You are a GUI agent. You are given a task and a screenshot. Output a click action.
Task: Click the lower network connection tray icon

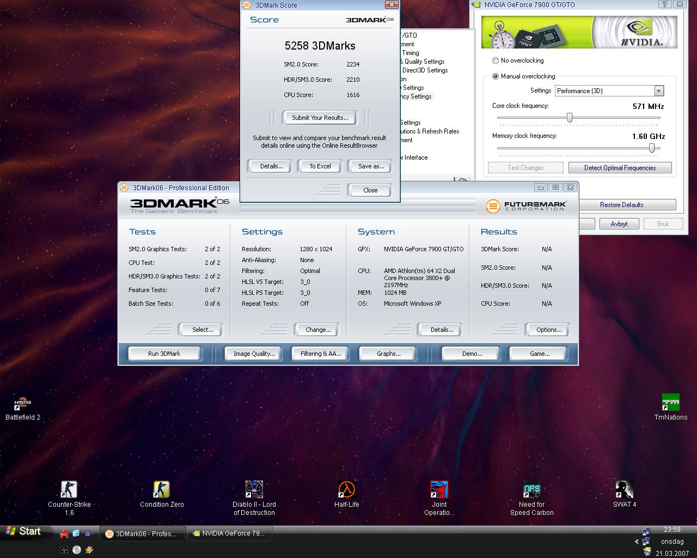click(x=646, y=541)
